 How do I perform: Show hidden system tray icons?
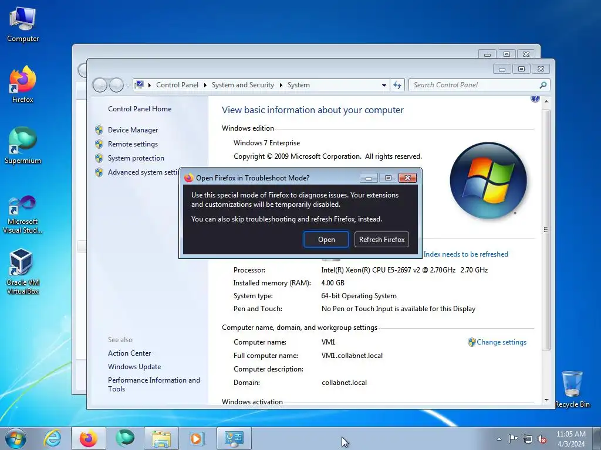499,439
